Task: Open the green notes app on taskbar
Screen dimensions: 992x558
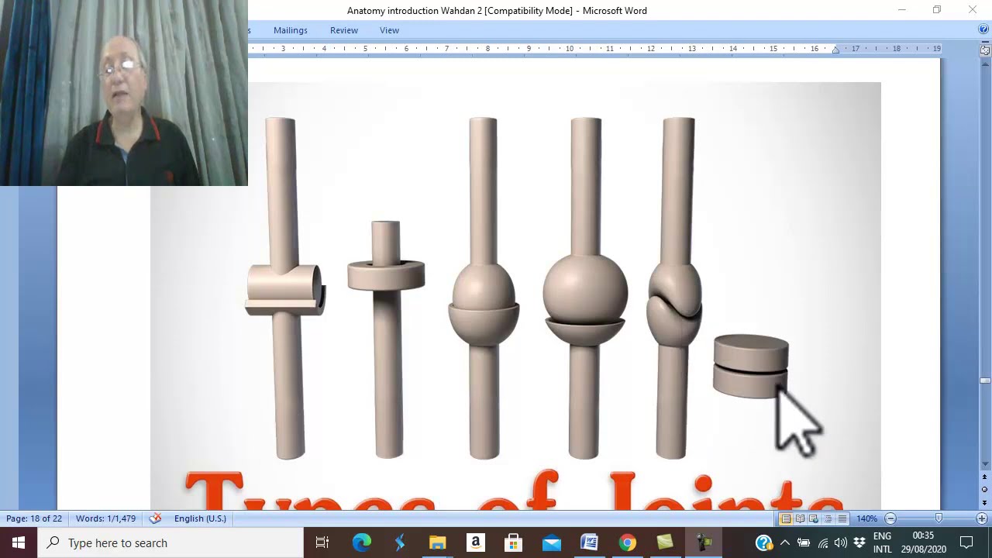Action: point(665,542)
